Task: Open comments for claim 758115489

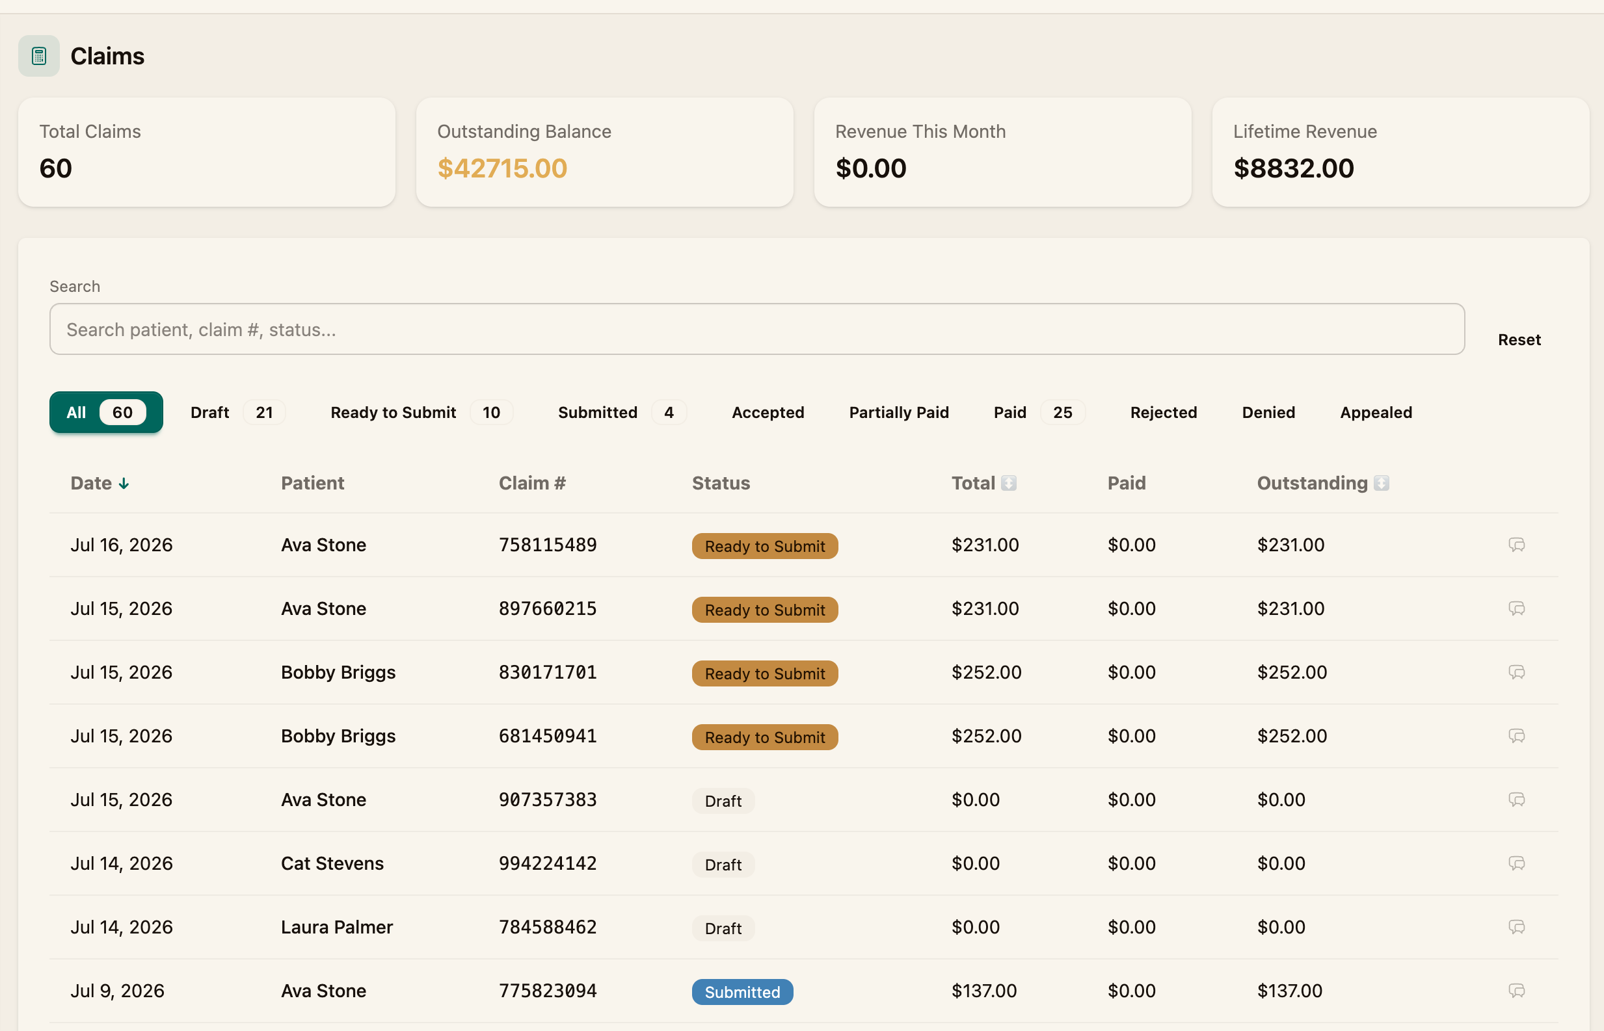Action: pos(1516,544)
